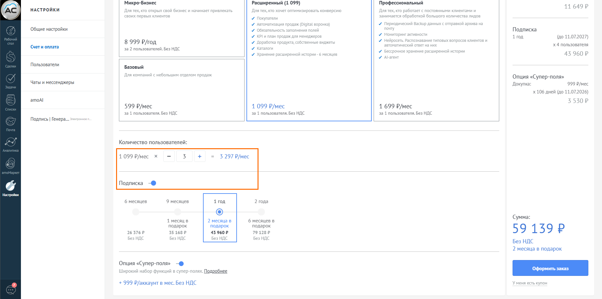Click the Покупатели feature line

(267, 18)
